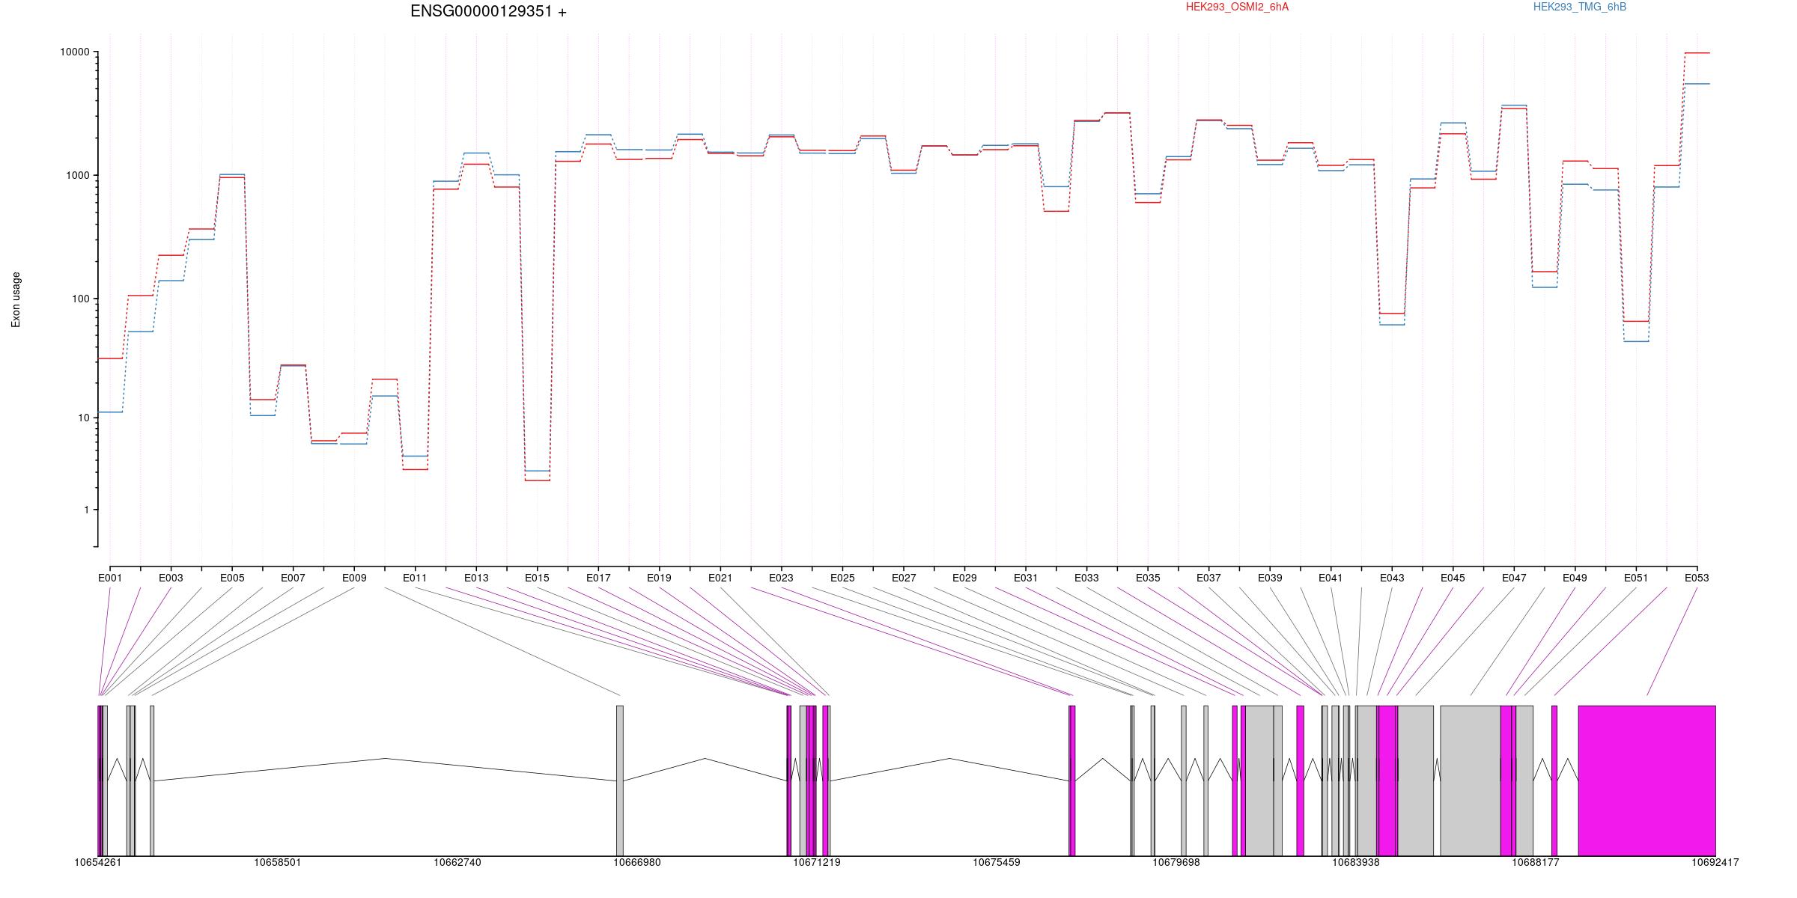1797x898 pixels.
Task: Click exon label E039
Action: [1270, 578]
